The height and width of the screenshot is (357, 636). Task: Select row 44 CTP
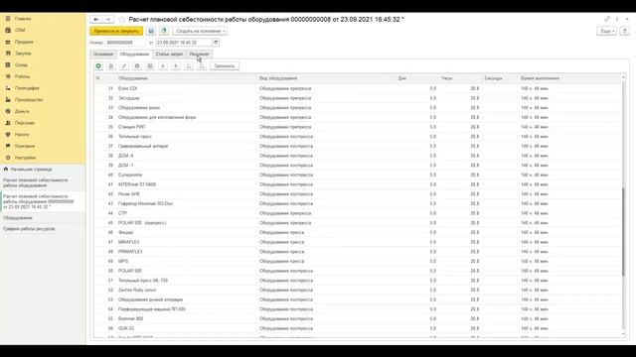tap(358, 213)
